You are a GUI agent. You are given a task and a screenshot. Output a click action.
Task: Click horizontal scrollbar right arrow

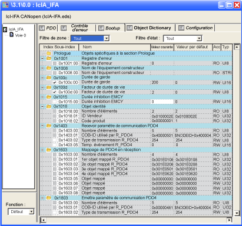coord(229,220)
